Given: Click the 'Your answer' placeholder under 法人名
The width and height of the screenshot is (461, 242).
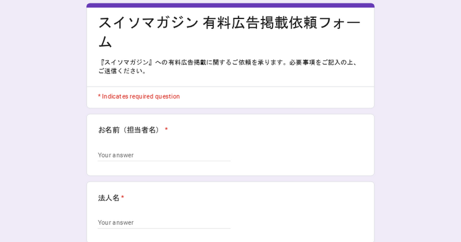Looking at the screenshot, I should [116, 223].
